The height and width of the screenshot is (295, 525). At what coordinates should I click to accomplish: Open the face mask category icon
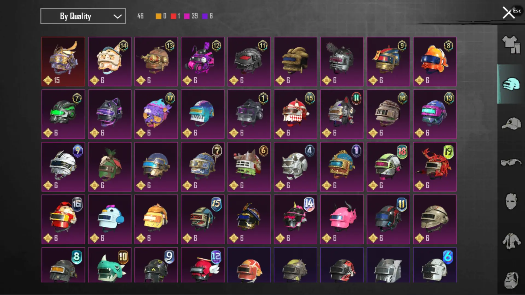[x=511, y=202]
